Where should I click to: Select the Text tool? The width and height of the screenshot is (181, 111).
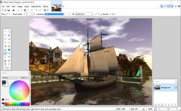pos(5,64)
